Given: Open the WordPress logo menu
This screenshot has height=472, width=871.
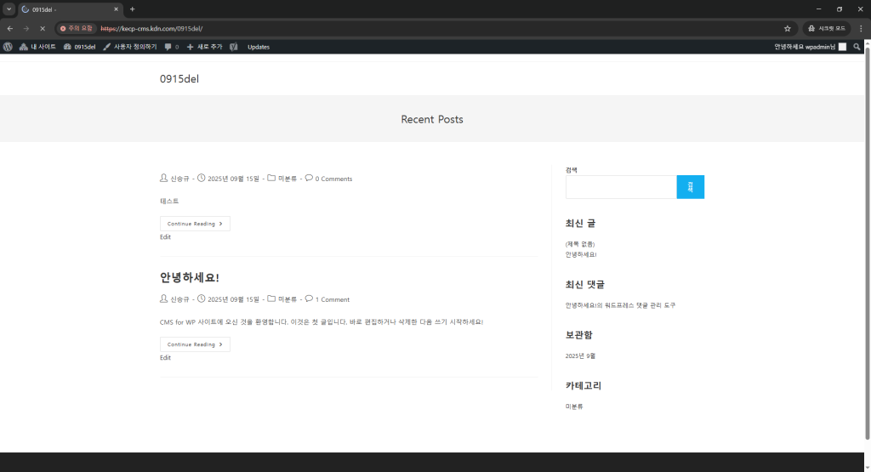Looking at the screenshot, I should click(8, 47).
